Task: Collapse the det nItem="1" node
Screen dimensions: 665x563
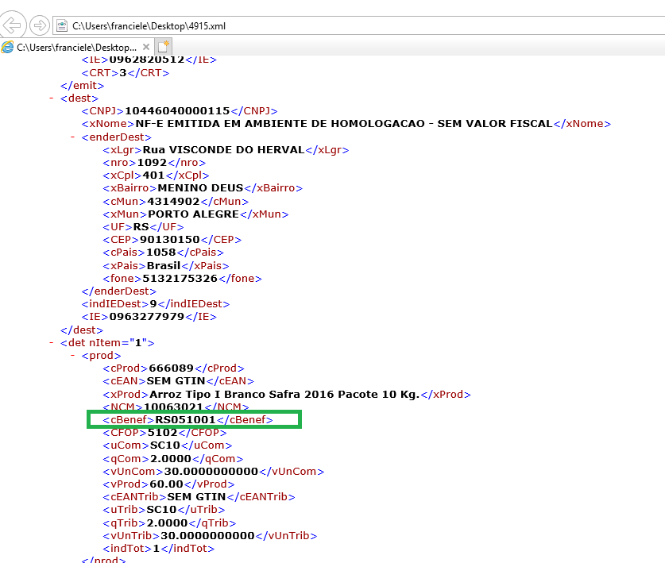Action: 52,342
